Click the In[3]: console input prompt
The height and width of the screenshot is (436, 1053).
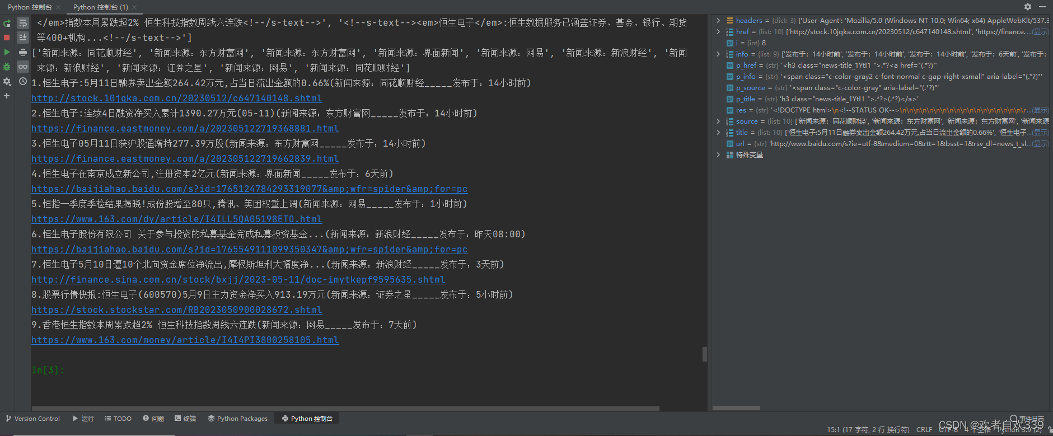48,371
